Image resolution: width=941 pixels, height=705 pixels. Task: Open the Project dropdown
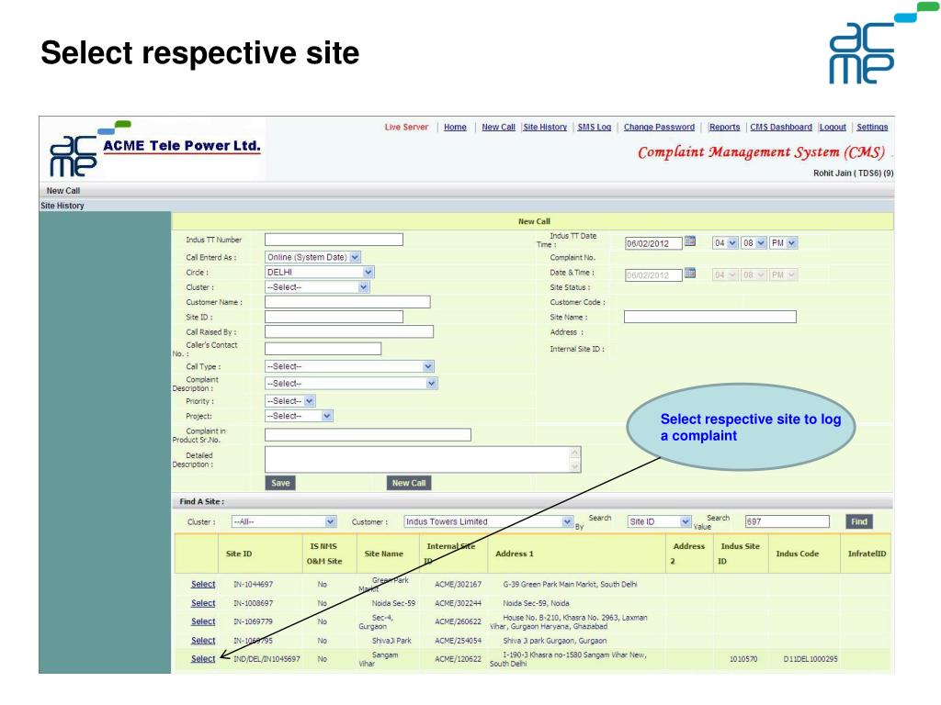coord(299,416)
